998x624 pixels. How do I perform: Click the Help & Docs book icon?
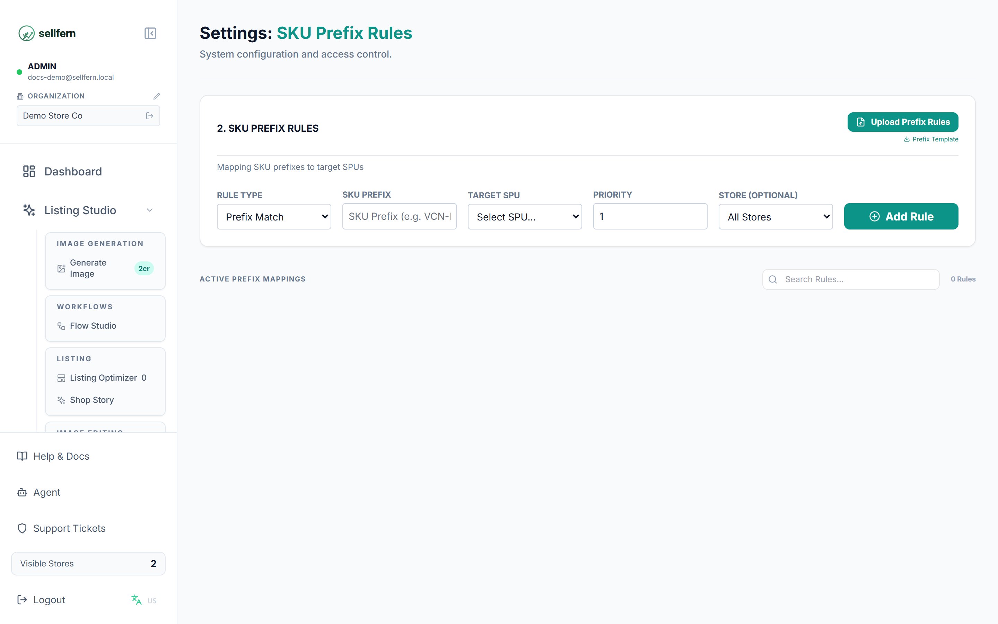(x=22, y=456)
